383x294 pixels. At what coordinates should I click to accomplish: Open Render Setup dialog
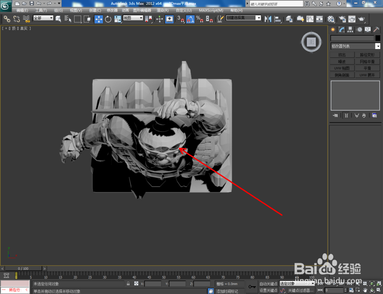click(x=342, y=19)
